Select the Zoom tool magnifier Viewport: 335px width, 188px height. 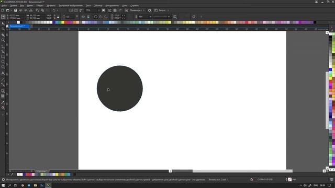[3, 40]
